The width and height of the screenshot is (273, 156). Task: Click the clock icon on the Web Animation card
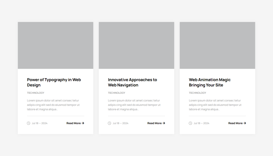point(190,123)
